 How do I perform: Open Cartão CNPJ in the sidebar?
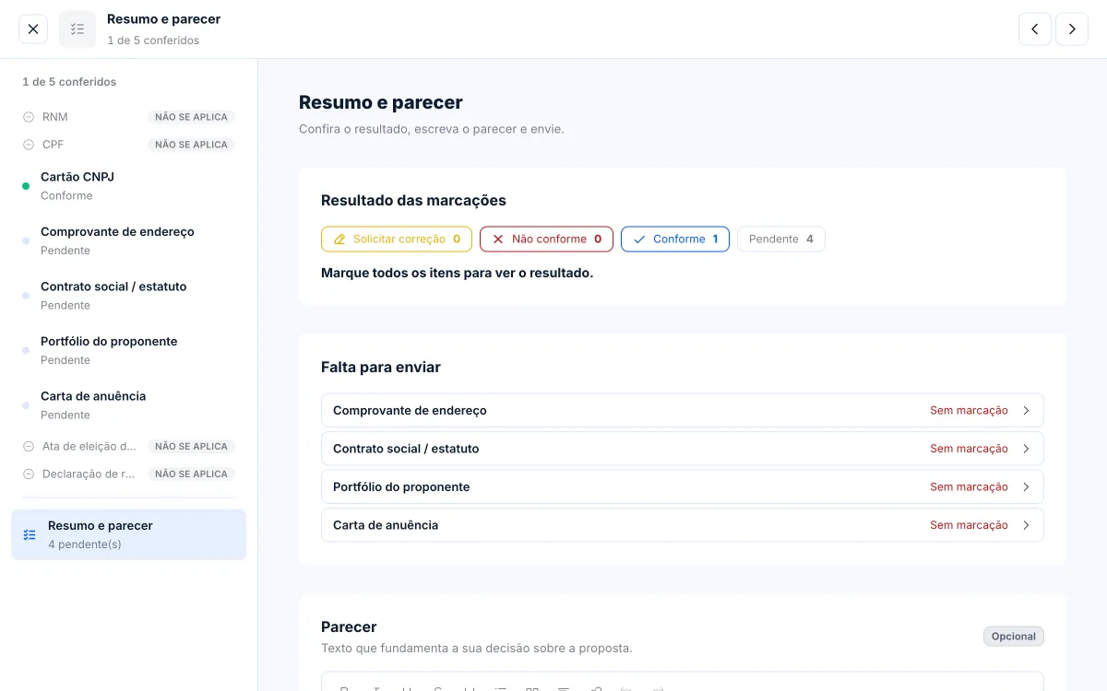pos(128,186)
